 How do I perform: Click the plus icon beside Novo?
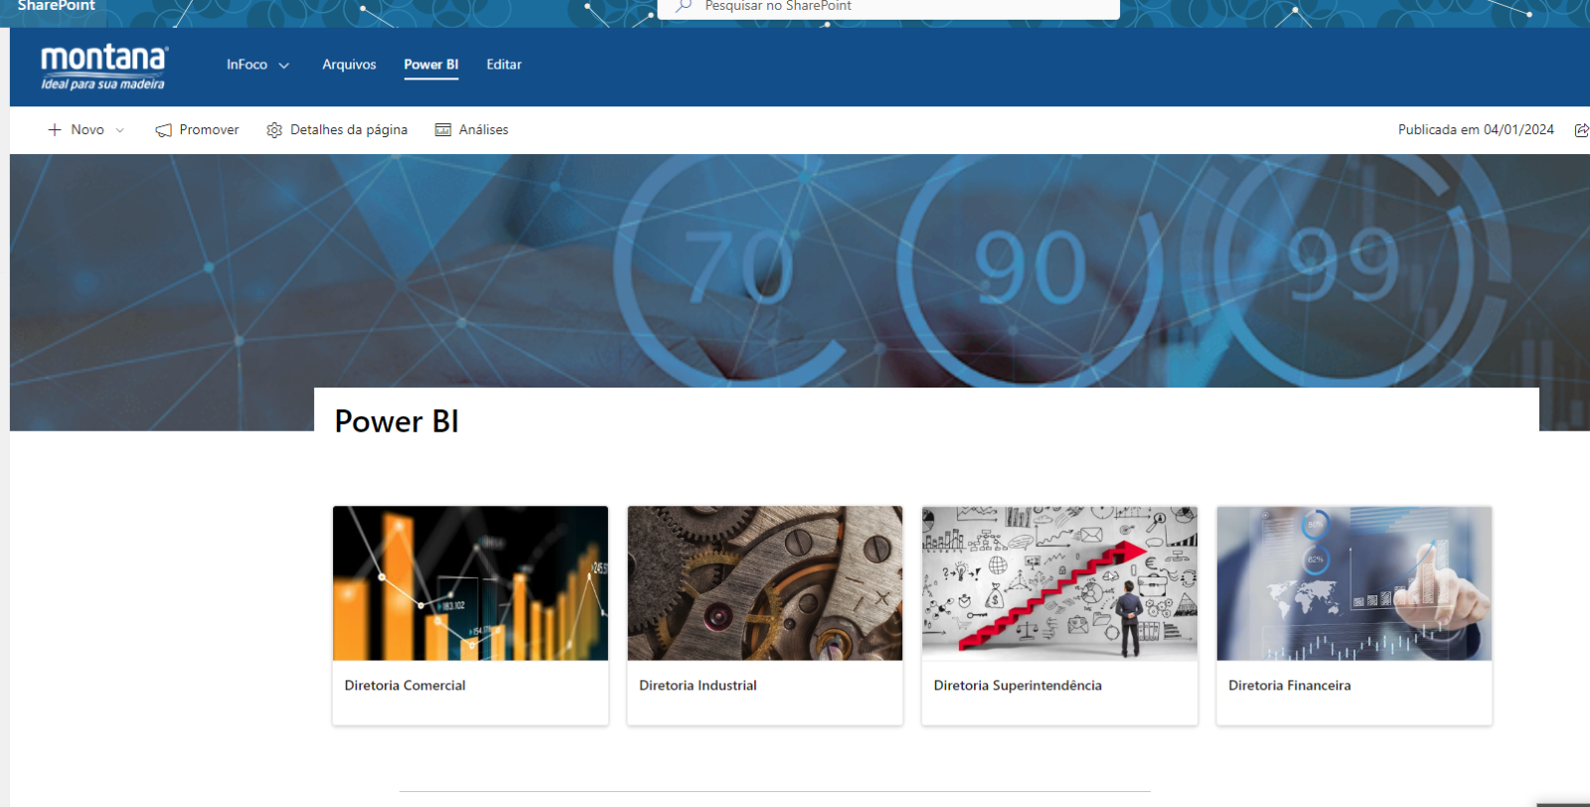(x=55, y=130)
